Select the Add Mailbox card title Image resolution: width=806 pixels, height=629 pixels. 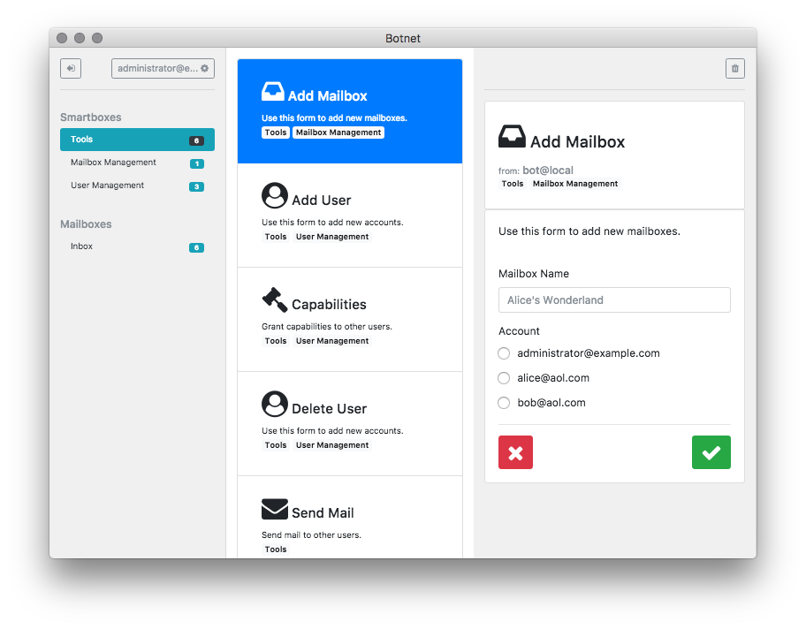(327, 96)
